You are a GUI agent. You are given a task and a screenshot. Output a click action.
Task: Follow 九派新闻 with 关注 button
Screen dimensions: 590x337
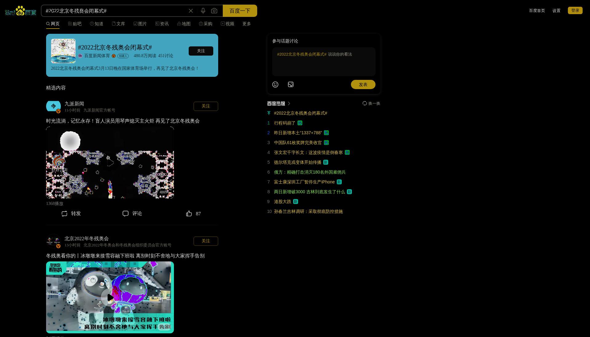206,106
